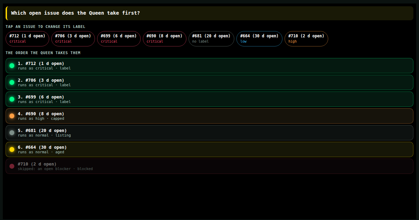Tap the #710 chip labeled high
Screen dimensions: 419x220
click(x=306, y=39)
